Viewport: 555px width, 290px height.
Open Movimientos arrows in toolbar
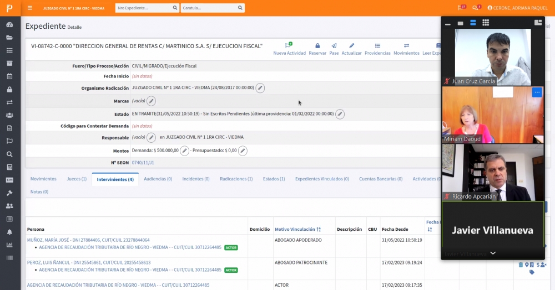coord(406,46)
